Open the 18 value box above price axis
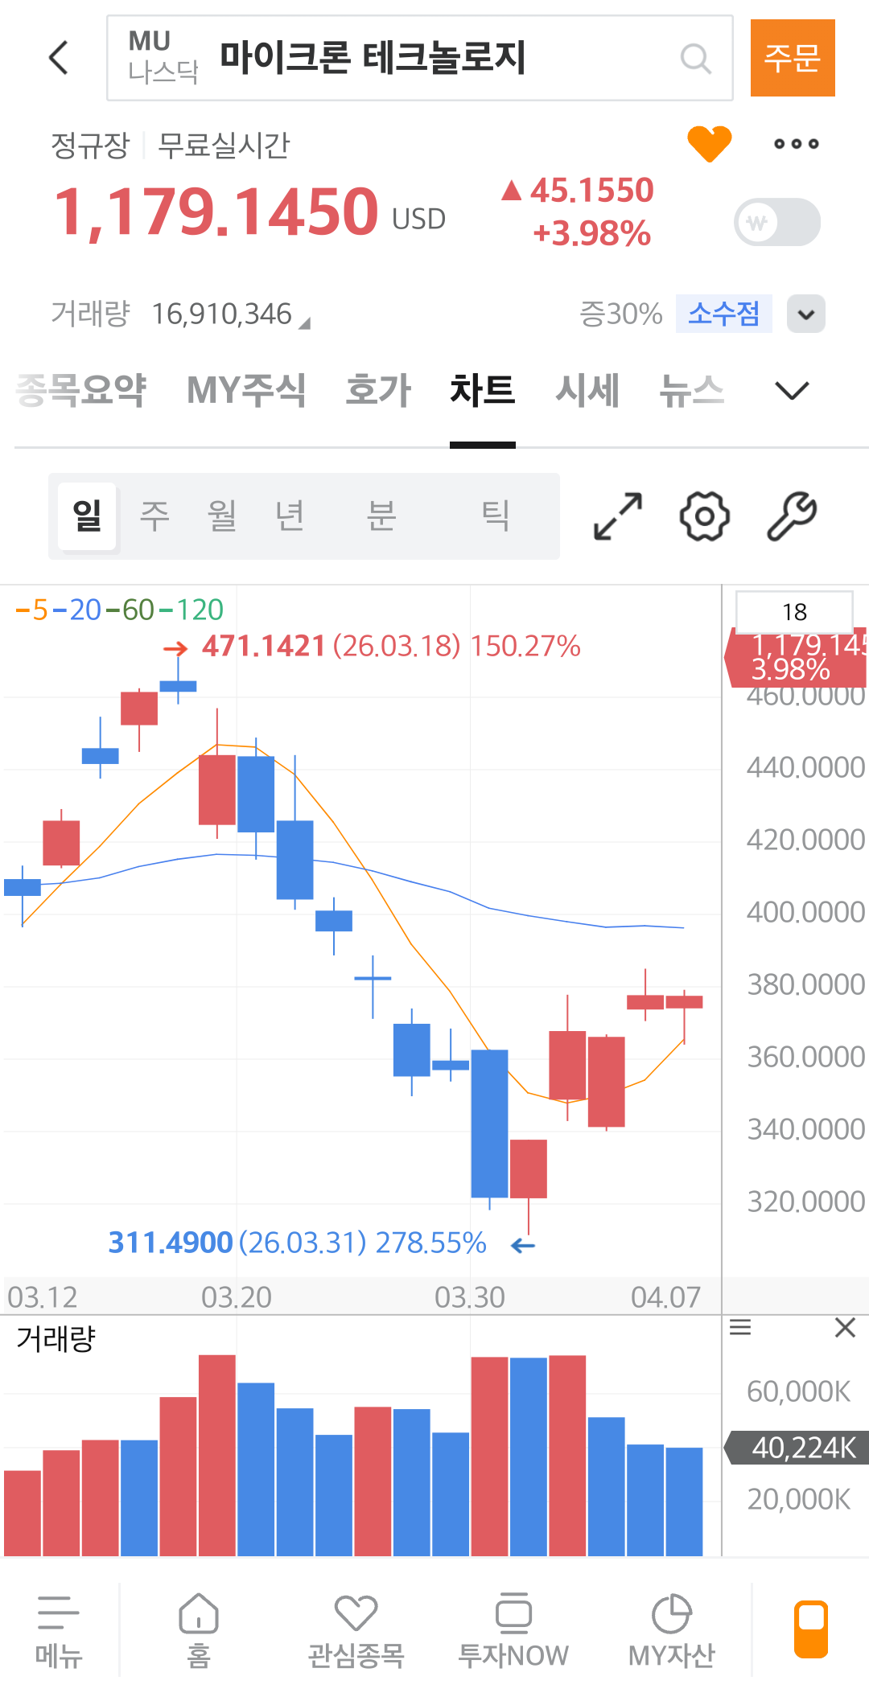The image size is (869, 1701). [794, 612]
